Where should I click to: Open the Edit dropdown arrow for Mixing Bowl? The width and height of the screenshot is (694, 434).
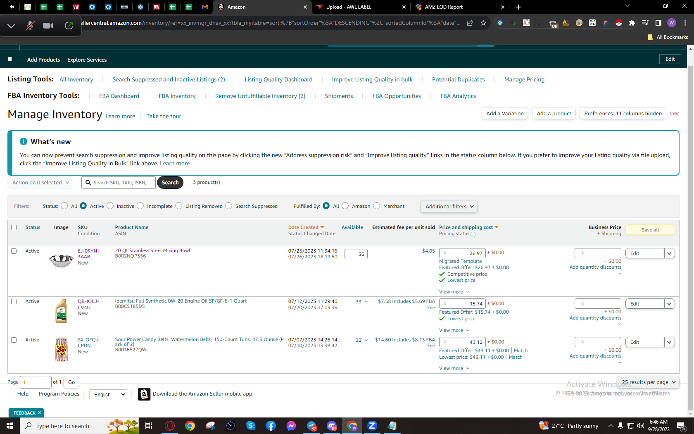pos(670,253)
